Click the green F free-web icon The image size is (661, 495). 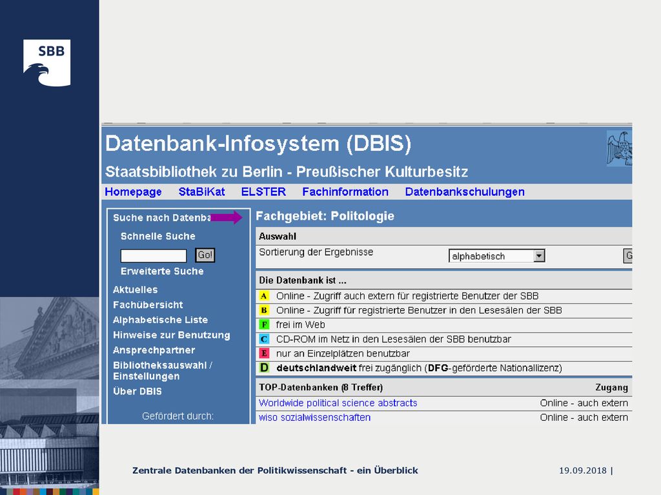coord(264,325)
